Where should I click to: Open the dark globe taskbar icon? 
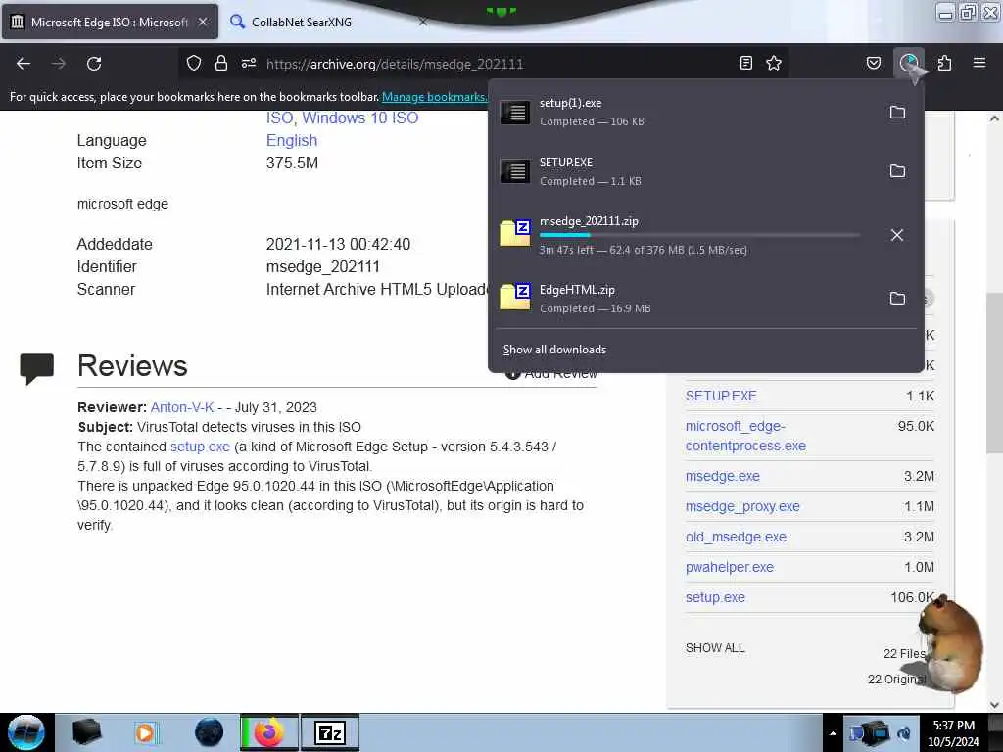tap(210, 732)
